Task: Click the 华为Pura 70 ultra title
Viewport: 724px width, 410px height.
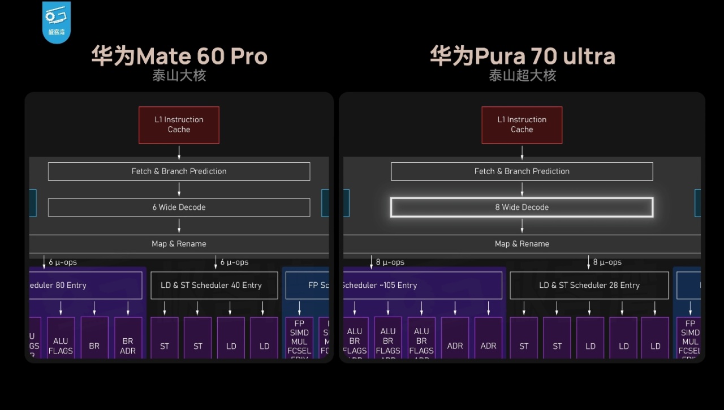Action: [x=522, y=56]
